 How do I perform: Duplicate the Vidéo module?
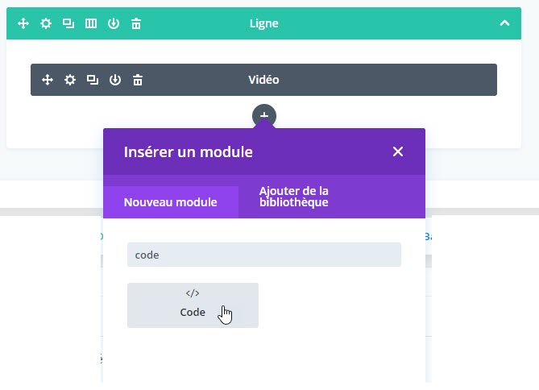point(93,80)
